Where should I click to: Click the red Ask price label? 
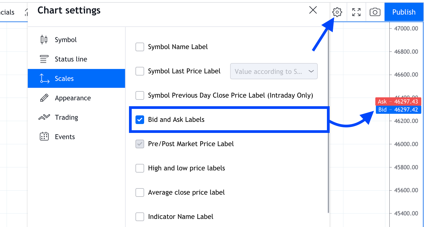(398, 102)
